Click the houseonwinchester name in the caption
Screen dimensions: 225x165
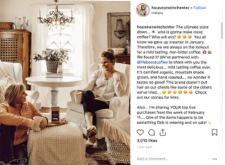point(156,27)
